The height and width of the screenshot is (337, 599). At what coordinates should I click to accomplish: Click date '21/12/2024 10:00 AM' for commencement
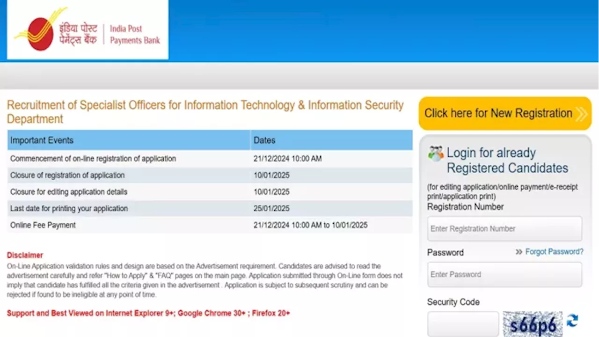pyautogui.click(x=287, y=159)
